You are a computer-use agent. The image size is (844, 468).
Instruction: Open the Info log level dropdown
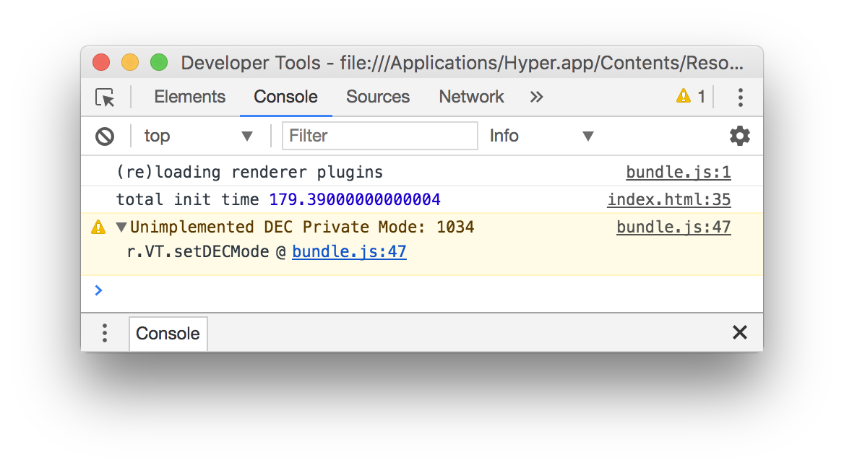click(541, 136)
